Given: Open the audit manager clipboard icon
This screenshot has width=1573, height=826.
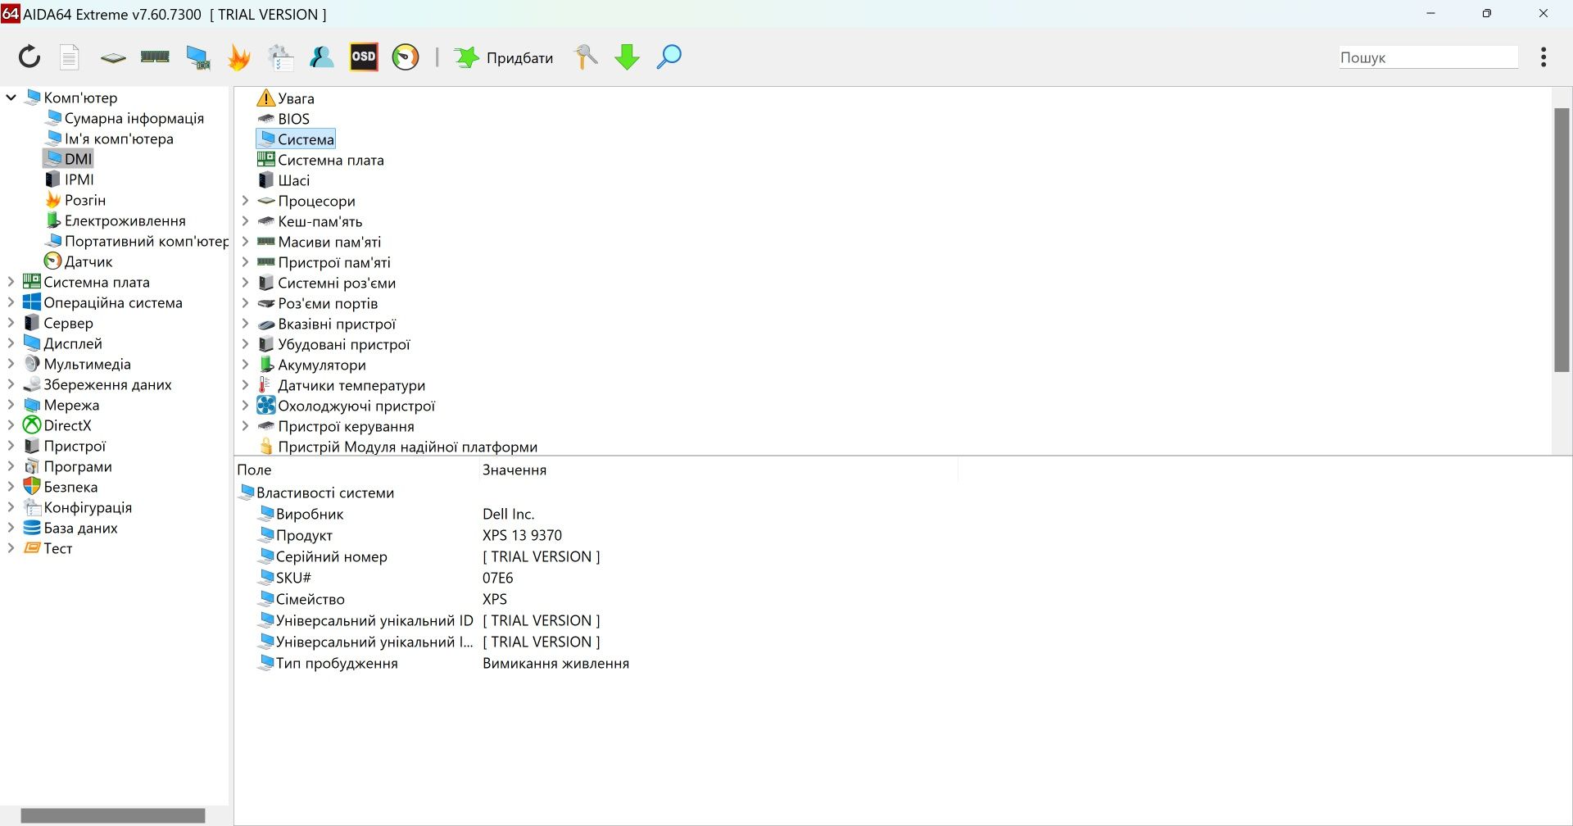Looking at the screenshot, I should point(280,57).
